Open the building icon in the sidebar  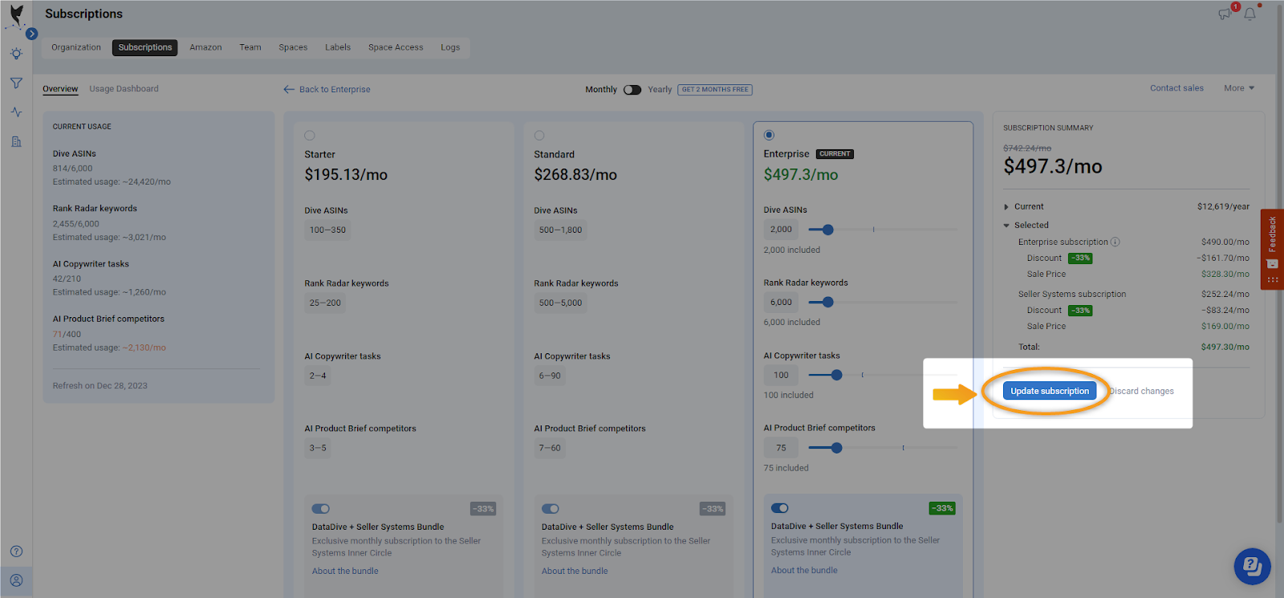[x=16, y=141]
